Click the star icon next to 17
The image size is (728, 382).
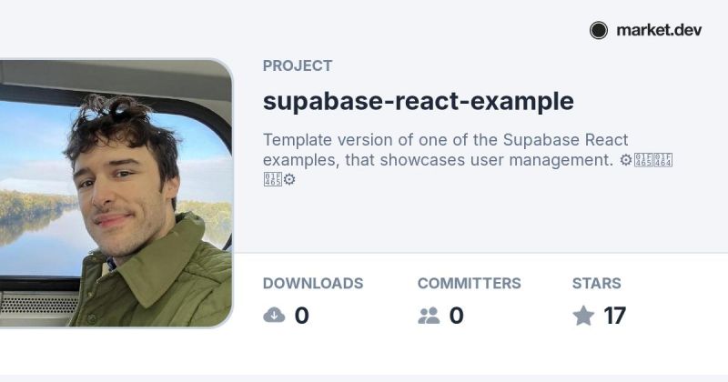(x=583, y=316)
